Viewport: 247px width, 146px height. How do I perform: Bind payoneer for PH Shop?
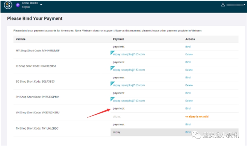pos(188,93)
